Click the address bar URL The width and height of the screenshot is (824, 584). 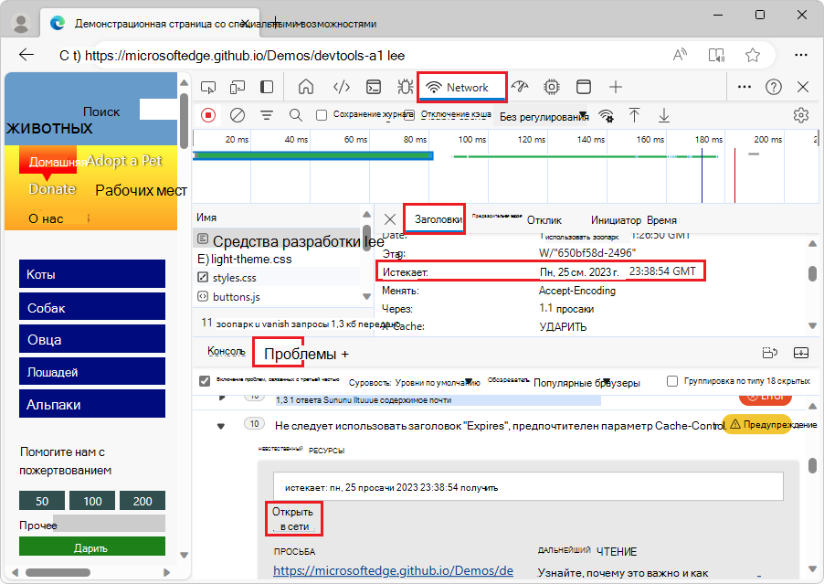click(x=245, y=55)
